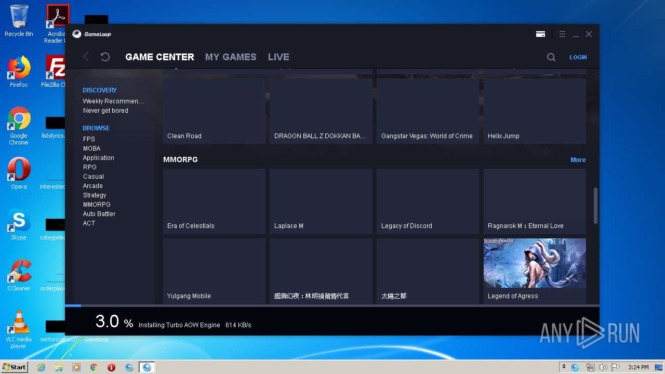Viewport: 665px width, 374px height.
Task: Browse Arcade category
Action: (x=92, y=186)
